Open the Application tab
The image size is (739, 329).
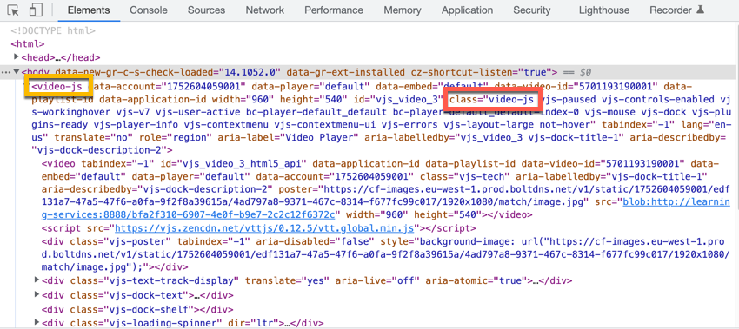tap(467, 10)
